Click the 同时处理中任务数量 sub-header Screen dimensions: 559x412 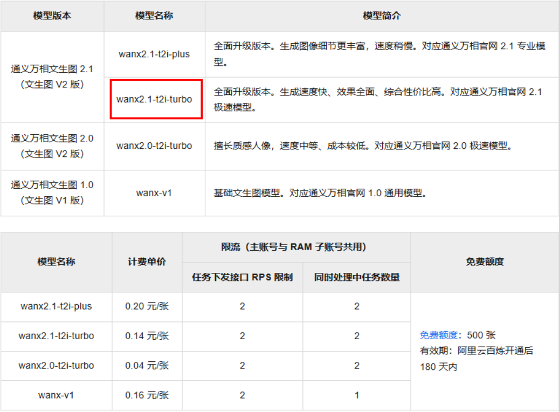[356, 278]
